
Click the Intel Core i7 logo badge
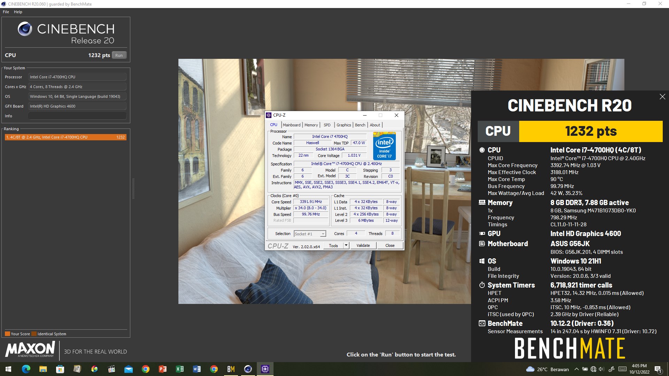tap(384, 146)
